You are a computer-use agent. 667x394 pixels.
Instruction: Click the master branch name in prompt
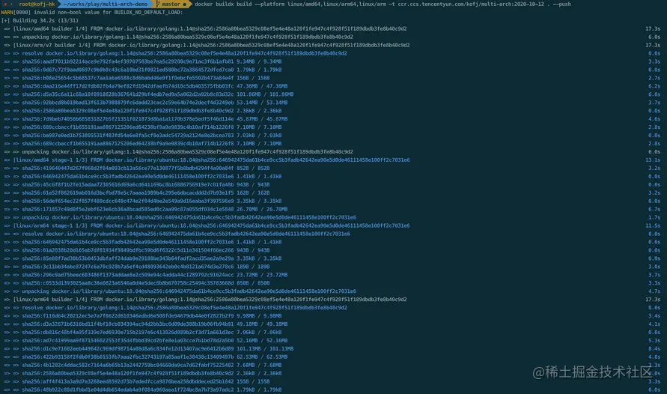(x=171, y=4)
